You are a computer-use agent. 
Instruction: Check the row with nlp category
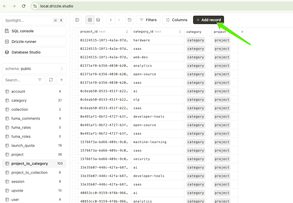74,100
